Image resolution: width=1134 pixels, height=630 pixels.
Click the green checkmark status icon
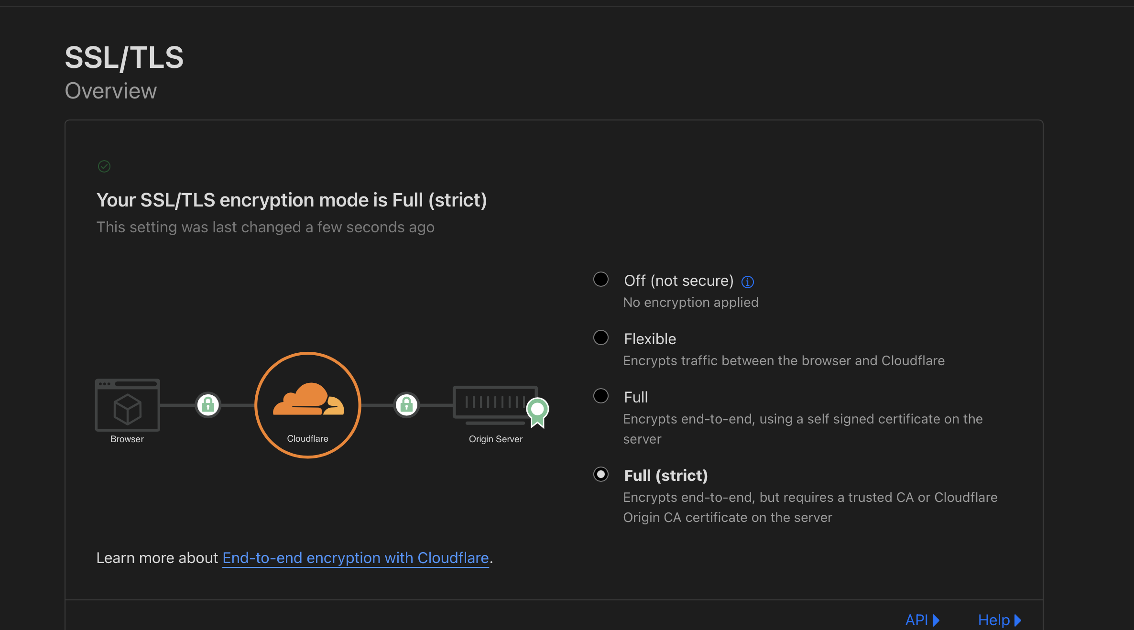[104, 166]
